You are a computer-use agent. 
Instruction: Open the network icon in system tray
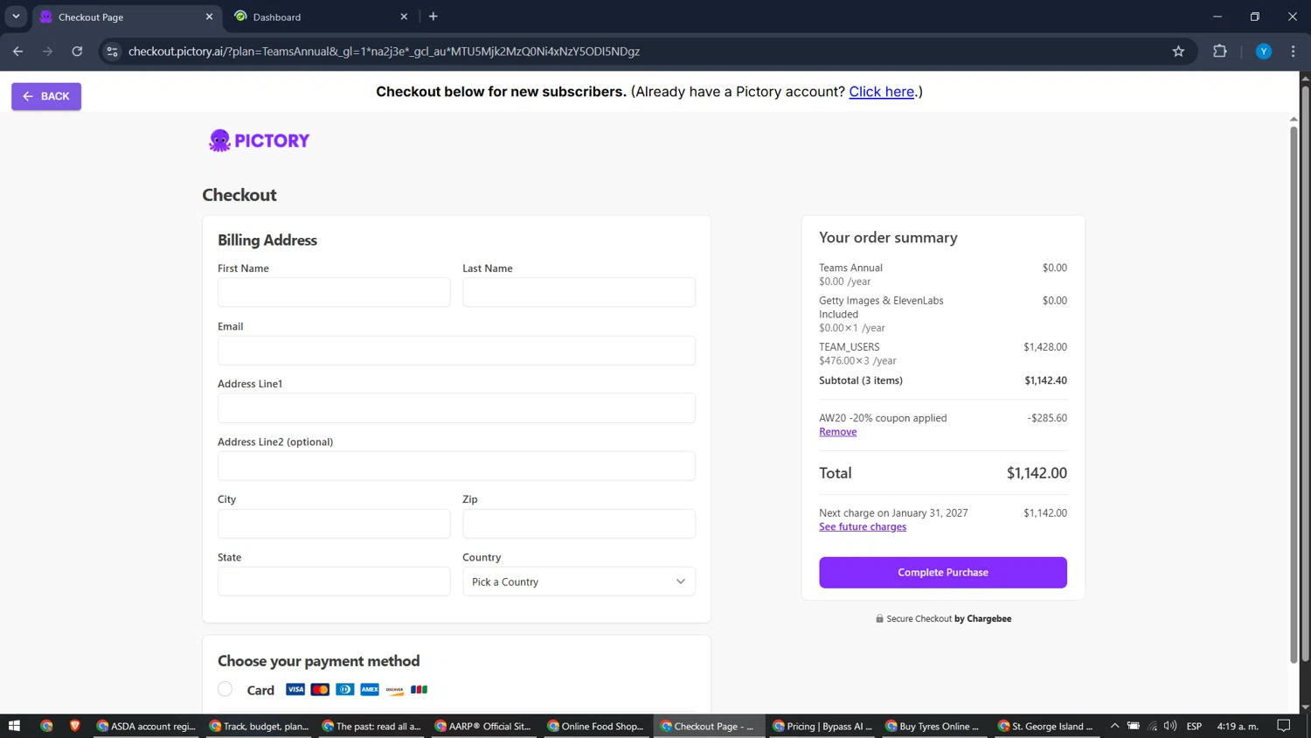click(x=1152, y=726)
